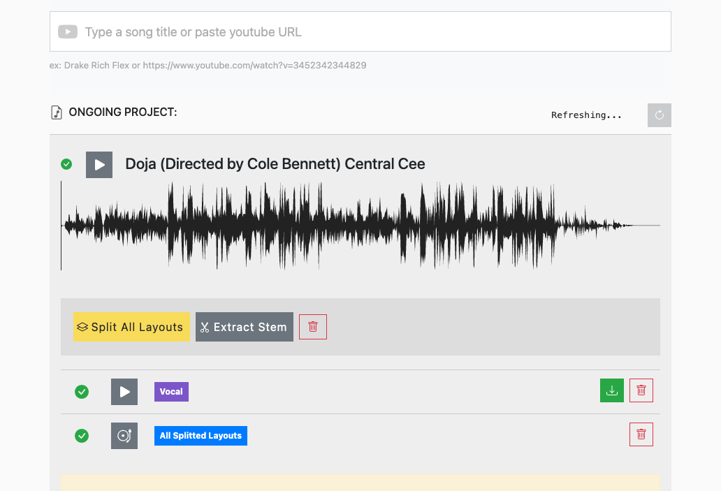Play the Doja Central Cee track
The image size is (721, 491).
pyautogui.click(x=99, y=165)
